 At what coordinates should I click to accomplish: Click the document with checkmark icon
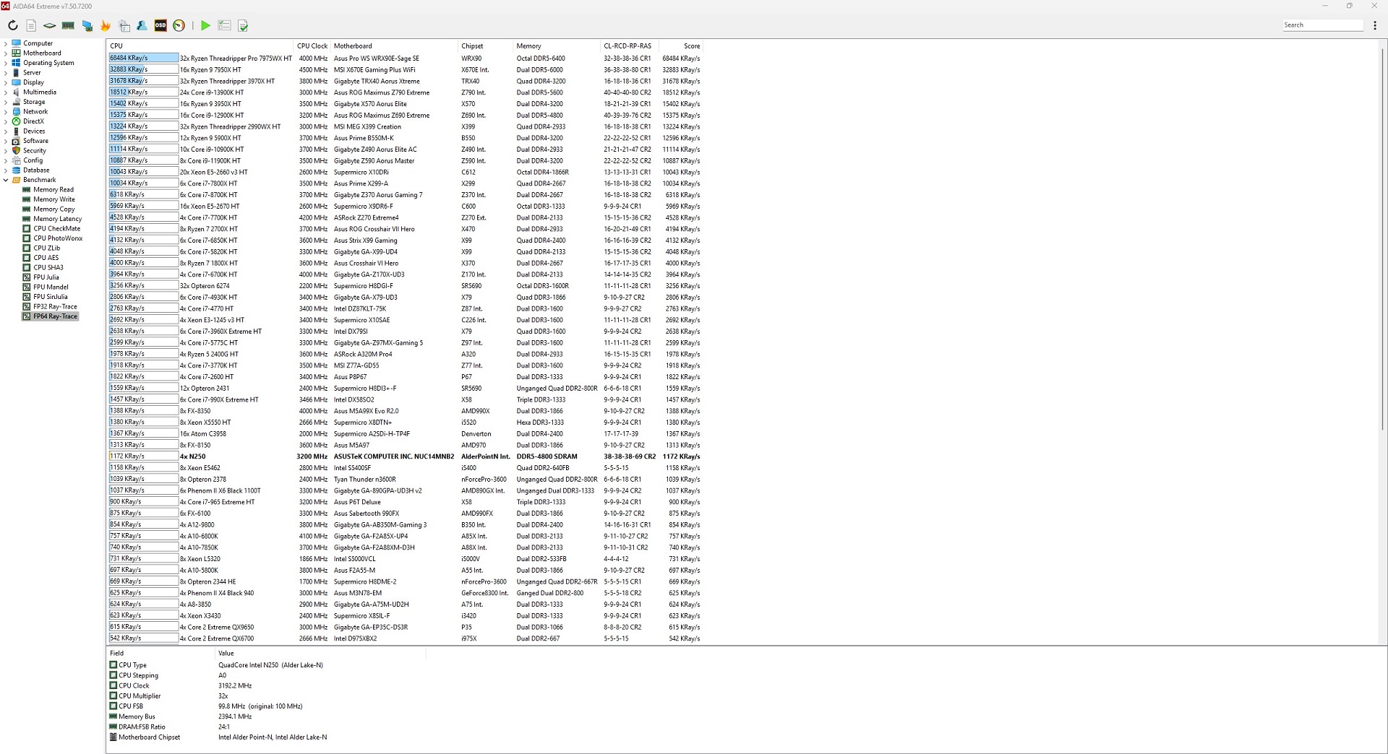pyautogui.click(x=243, y=25)
